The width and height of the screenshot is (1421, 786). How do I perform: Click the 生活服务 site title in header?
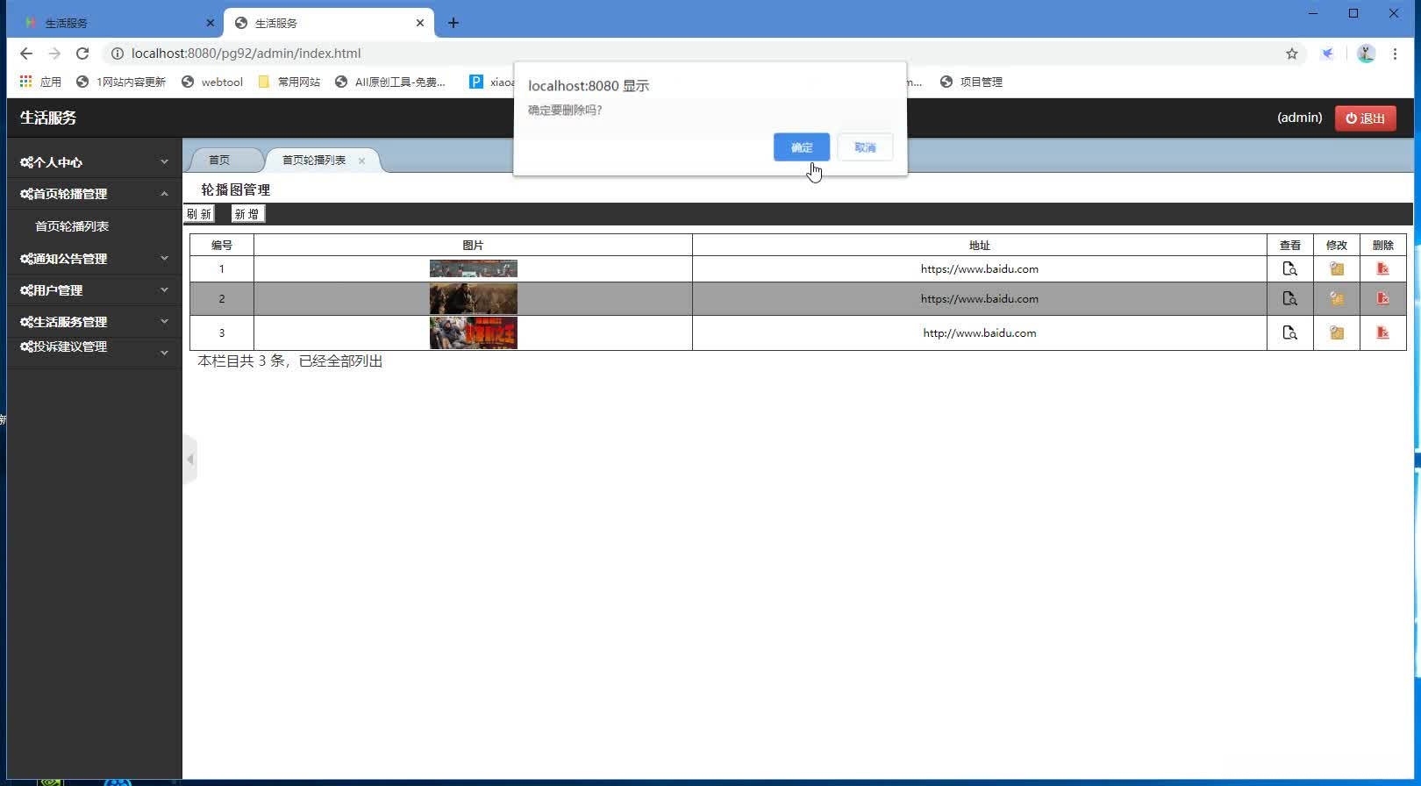[x=48, y=118]
